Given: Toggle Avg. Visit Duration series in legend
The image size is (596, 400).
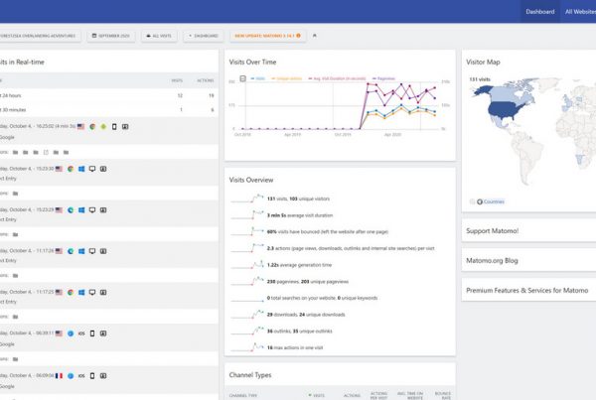Looking at the screenshot, I should (343, 77).
